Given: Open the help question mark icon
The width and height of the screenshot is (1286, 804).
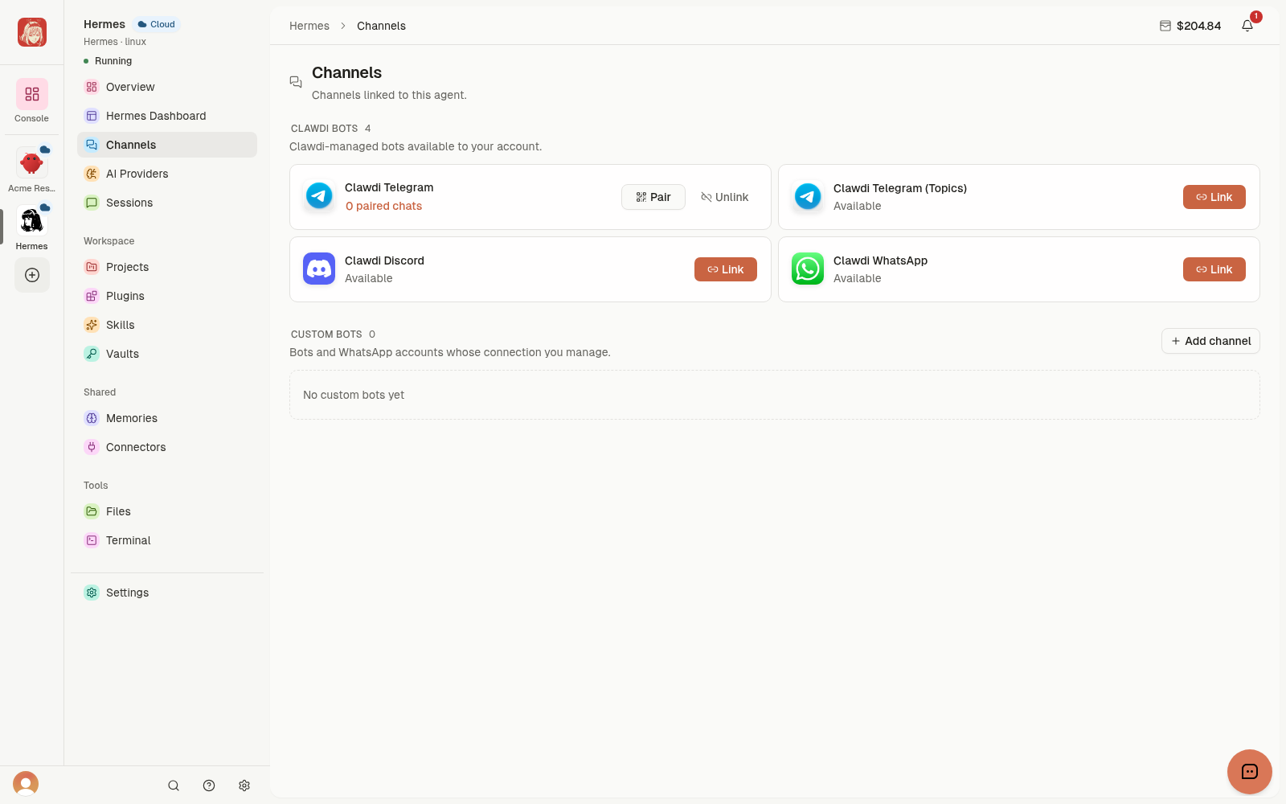Looking at the screenshot, I should (209, 786).
